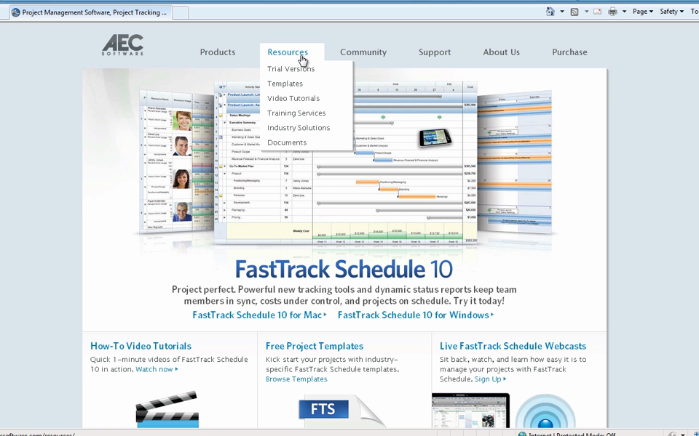Click the Live FastTrack Schedule Webcasts heading
Screen dimensions: 699x436
tap(513, 346)
